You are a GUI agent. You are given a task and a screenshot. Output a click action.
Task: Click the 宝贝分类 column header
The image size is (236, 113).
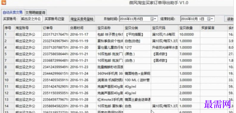click(137, 28)
